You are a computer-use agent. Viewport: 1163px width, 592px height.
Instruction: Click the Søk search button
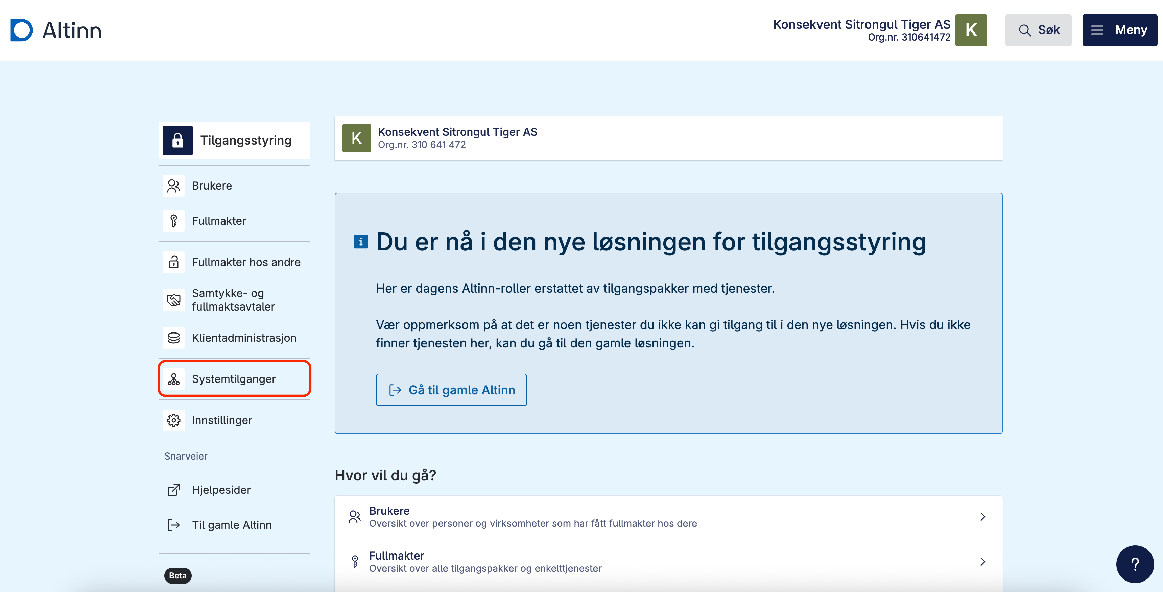(1038, 30)
